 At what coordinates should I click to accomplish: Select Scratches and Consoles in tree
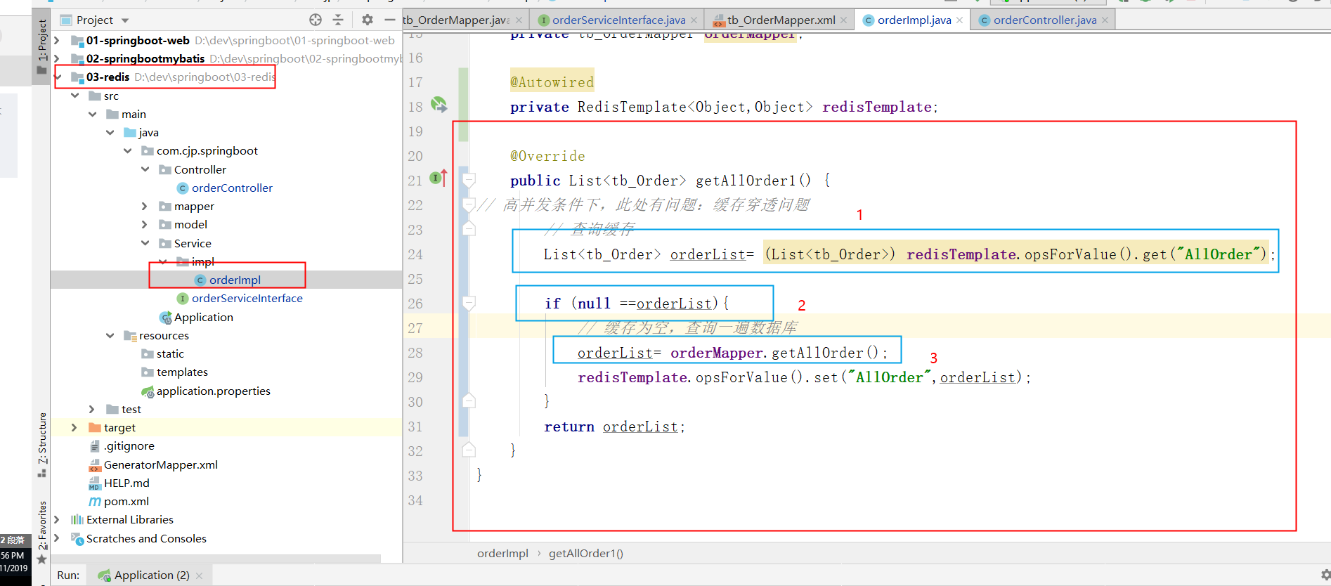click(x=146, y=539)
